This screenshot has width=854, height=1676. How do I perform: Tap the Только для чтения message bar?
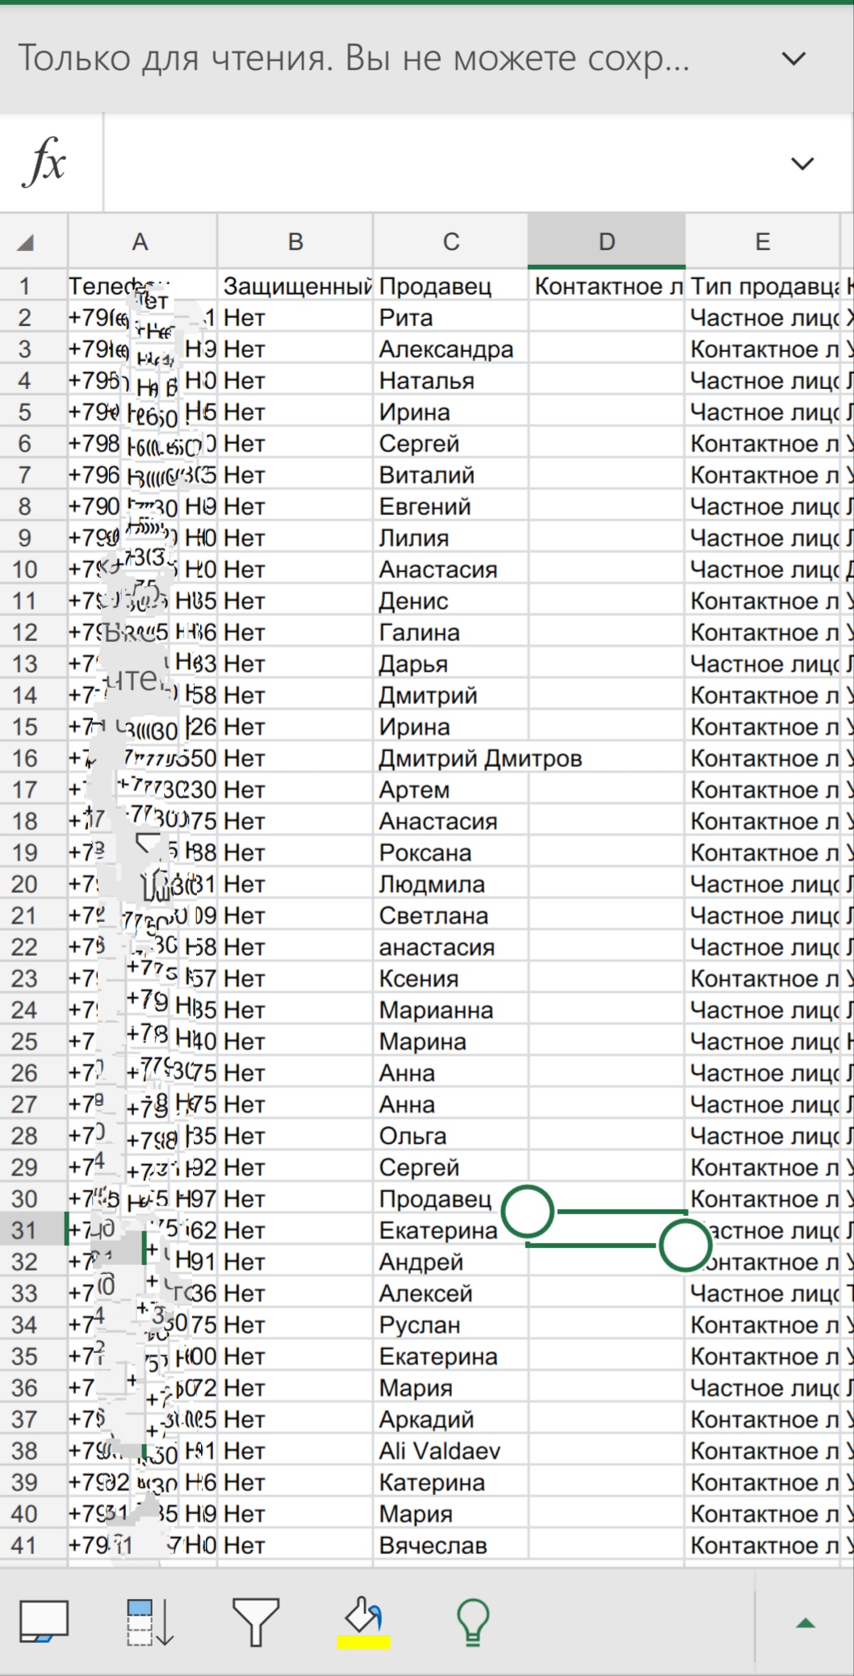pos(354,58)
